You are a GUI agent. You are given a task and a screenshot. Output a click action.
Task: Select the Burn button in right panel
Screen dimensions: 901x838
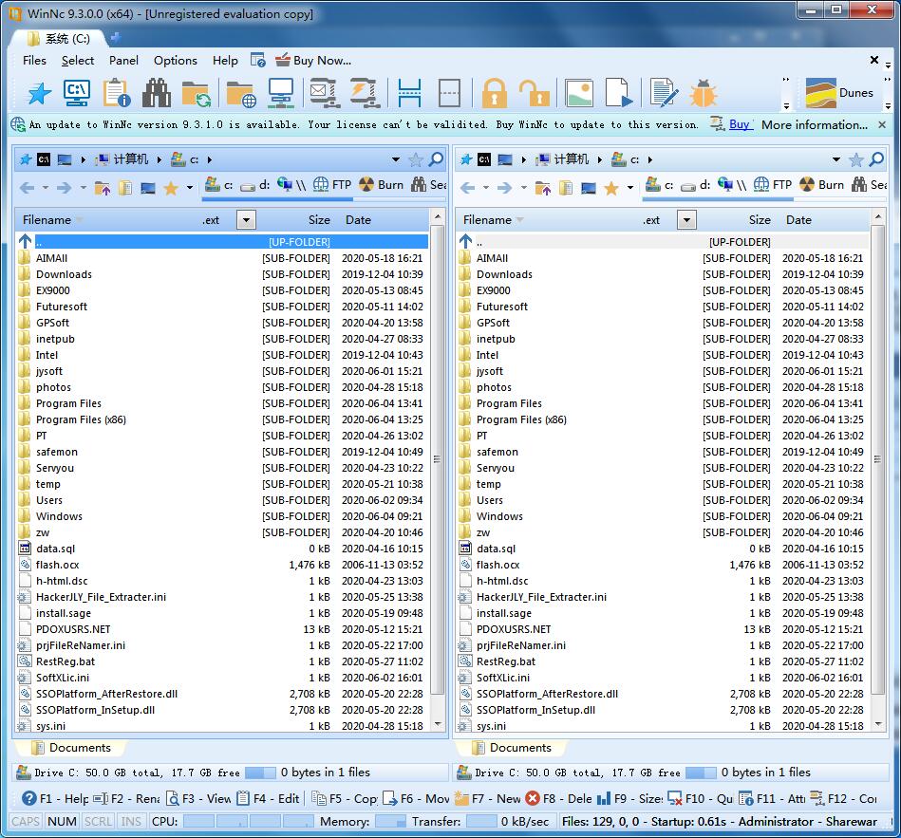822,184
